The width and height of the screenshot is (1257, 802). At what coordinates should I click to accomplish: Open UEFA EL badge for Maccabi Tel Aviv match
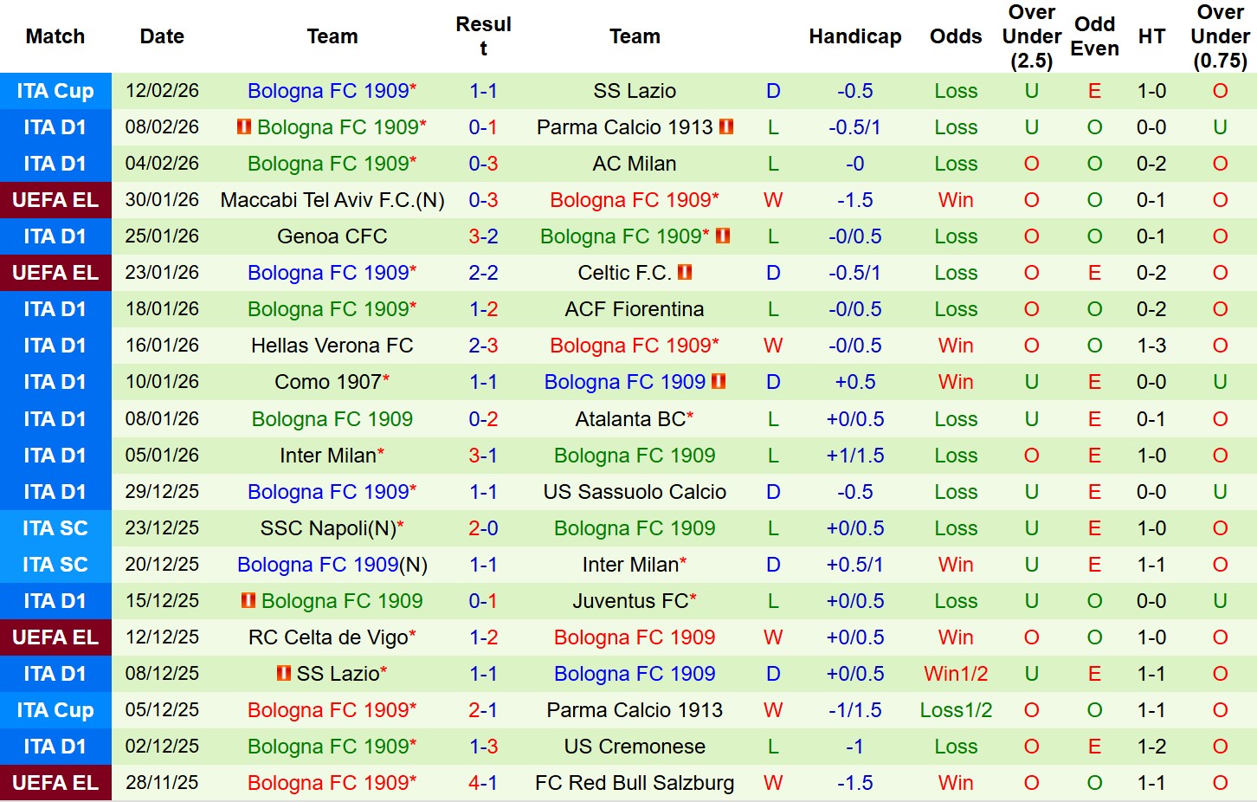click(x=55, y=200)
